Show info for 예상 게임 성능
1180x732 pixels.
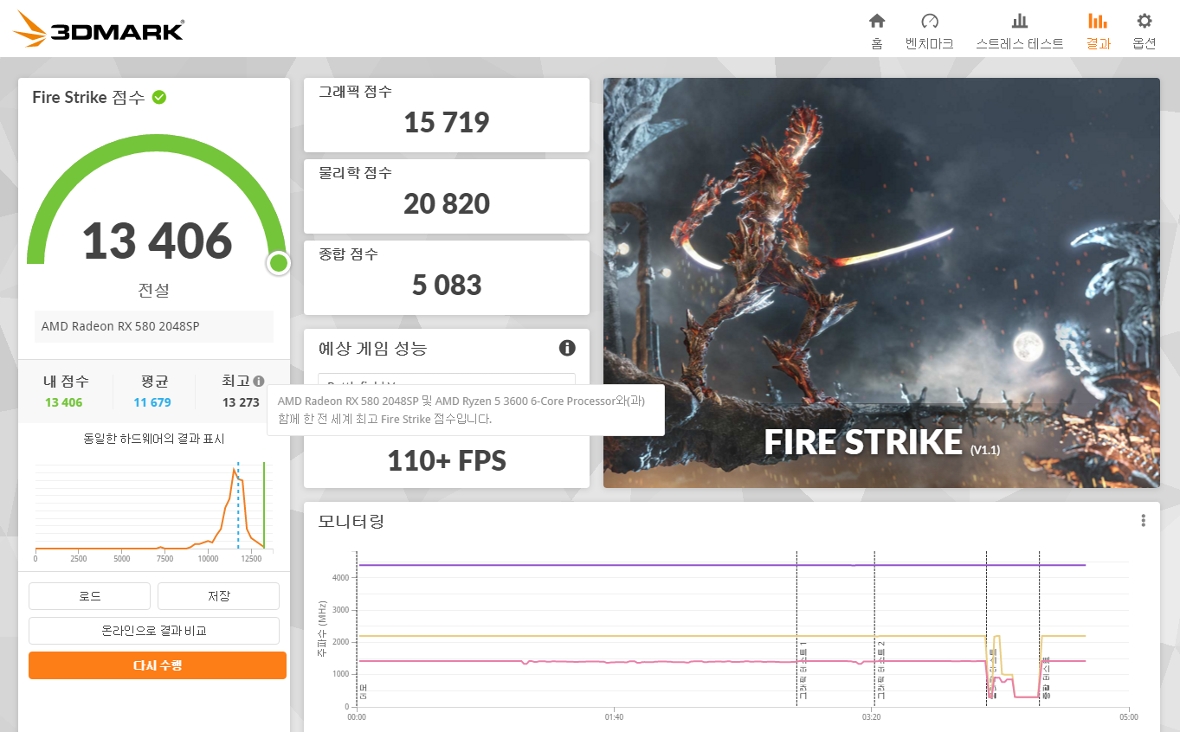point(567,348)
